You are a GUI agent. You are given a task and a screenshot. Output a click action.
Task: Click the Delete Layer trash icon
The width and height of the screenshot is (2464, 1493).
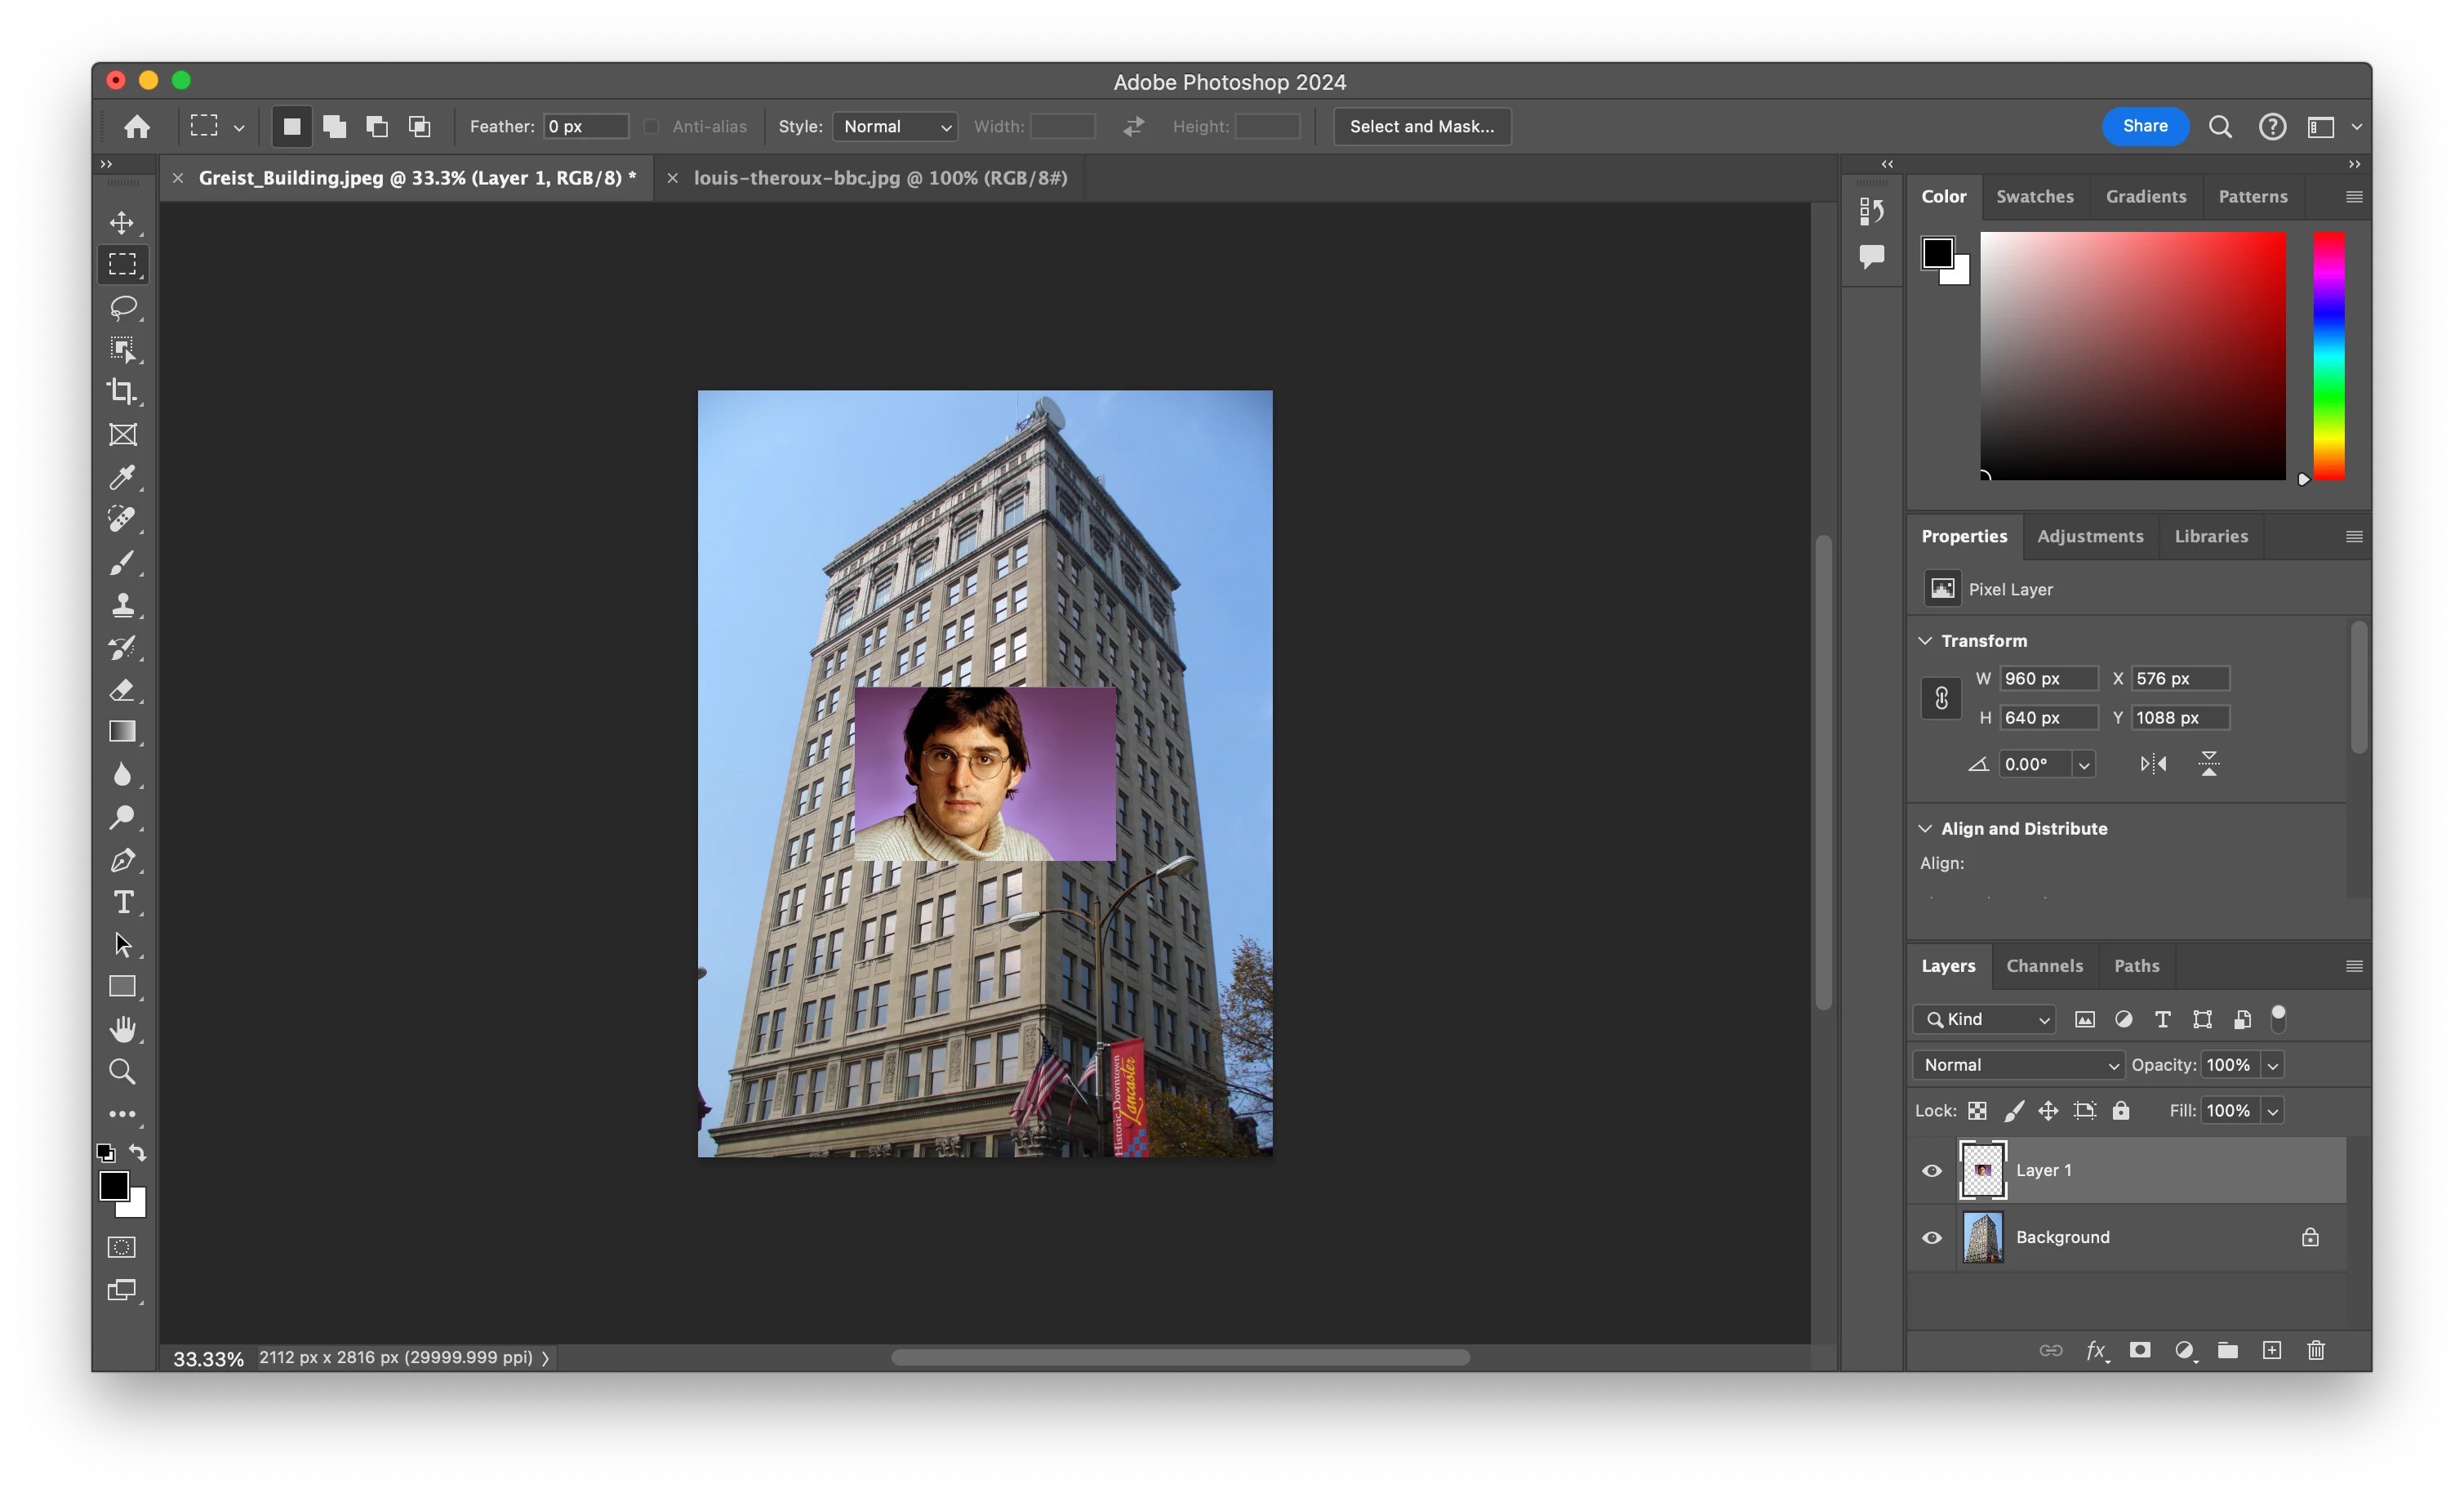click(x=2315, y=1350)
